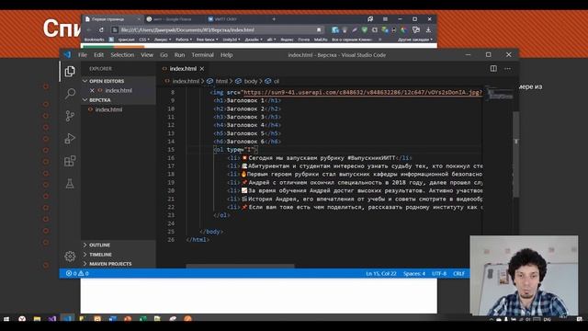Open the Test flask view
This screenshot has height=331, width=588.
click(70, 184)
